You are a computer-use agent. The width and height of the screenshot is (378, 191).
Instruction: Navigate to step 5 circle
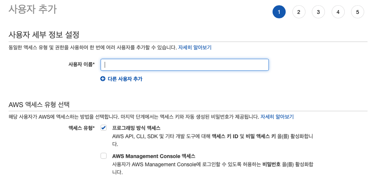tap(357, 12)
